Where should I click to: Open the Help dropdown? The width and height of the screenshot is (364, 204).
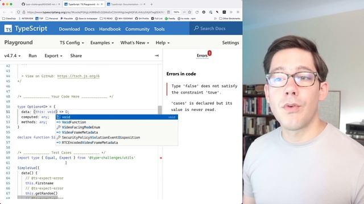point(163,42)
